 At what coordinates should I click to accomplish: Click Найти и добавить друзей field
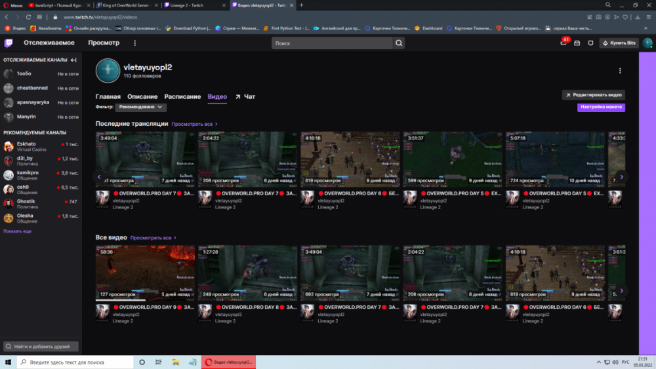pyautogui.click(x=41, y=347)
